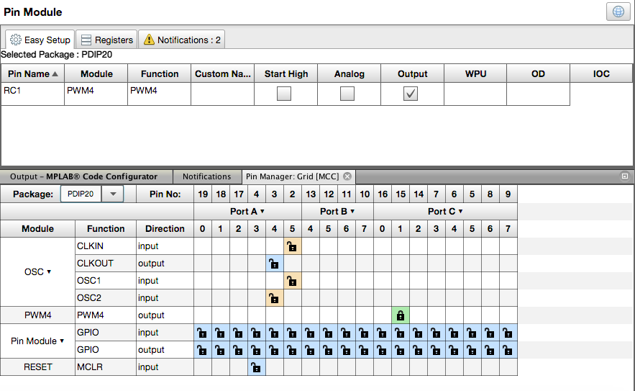The image size is (635, 391).
Task: Uncheck the Output checkbox for RC1
Action: pyautogui.click(x=411, y=94)
